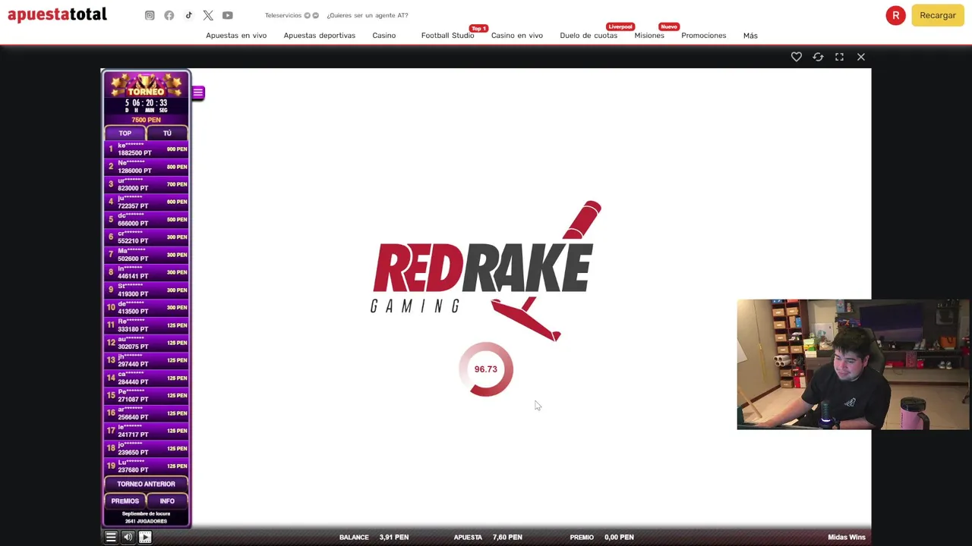Select rank 6 row with 552210 PT
This screenshot has width=972, height=546.
[146, 237]
